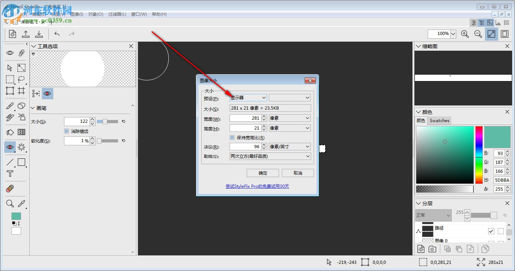Select the crop tool
Screen dimensions: 515x271
click(x=21, y=91)
